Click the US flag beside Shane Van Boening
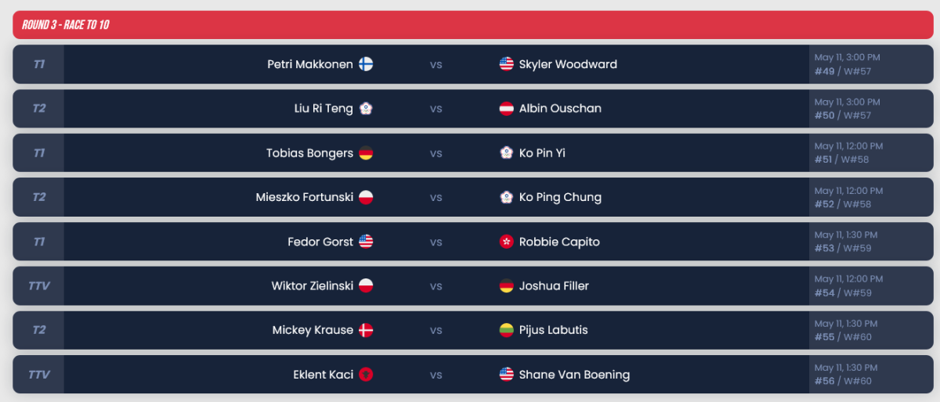 (x=507, y=375)
